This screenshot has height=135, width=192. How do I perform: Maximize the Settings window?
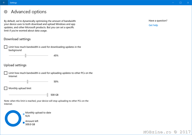pos(180,3)
